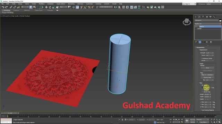
Task: Toggle Show End Result button
Action: 200,42
